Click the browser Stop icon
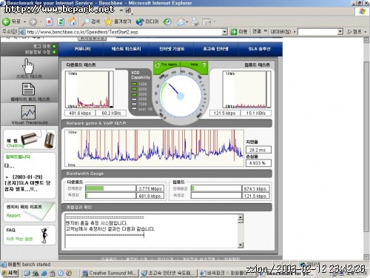The image size is (370, 278). point(50,21)
